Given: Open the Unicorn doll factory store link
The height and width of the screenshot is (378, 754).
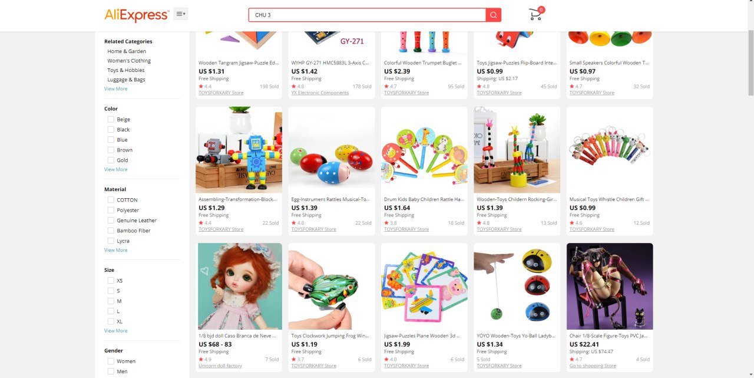Looking at the screenshot, I should click(x=220, y=366).
